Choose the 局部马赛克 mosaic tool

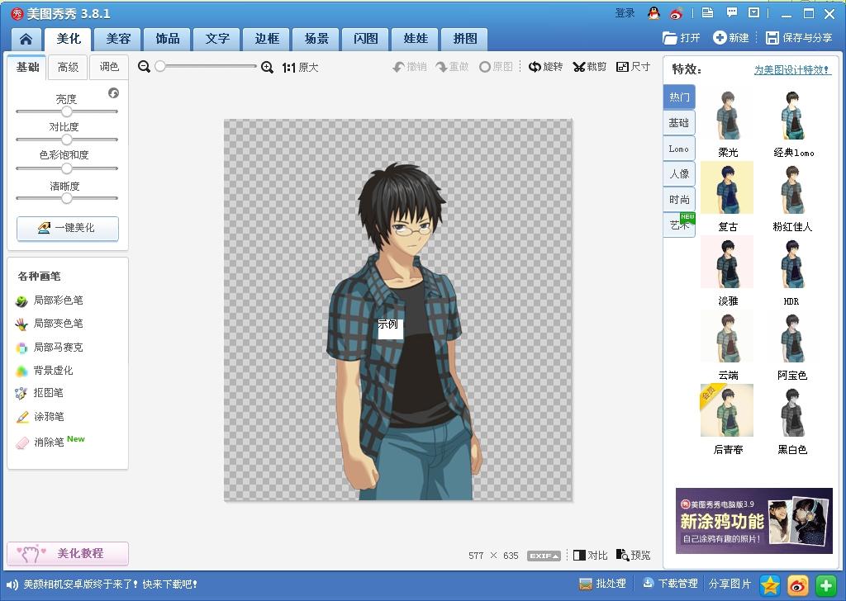coord(50,347)
